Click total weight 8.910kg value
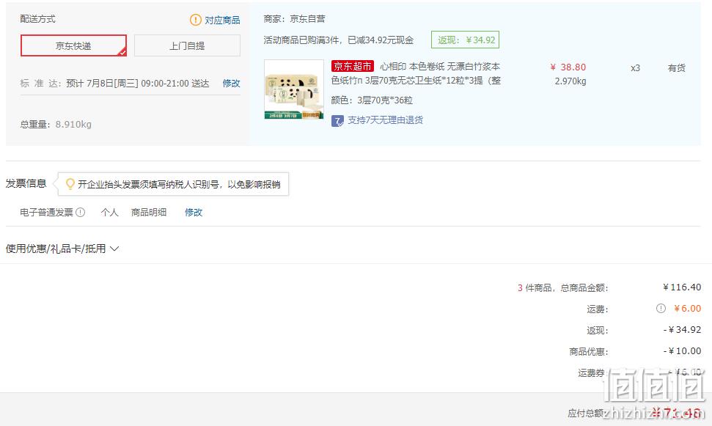Image resolution: width=712 pixels, height=426 pixels. pyautogui.click(x=73, y=125)
